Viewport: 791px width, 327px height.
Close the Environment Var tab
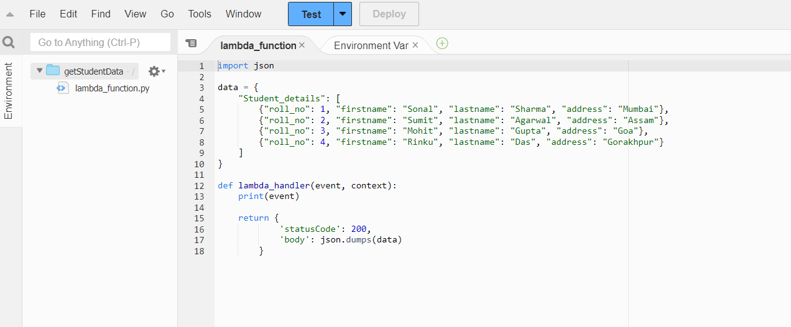point(415,45)
